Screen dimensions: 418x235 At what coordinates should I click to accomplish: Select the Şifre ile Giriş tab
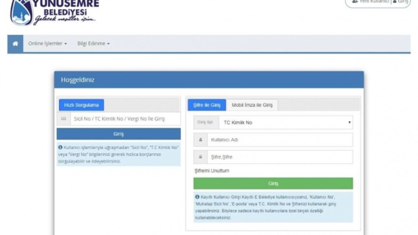(x=207, y=105)
